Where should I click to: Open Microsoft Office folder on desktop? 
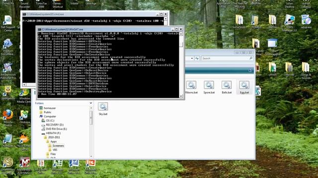tap(41, 167)
